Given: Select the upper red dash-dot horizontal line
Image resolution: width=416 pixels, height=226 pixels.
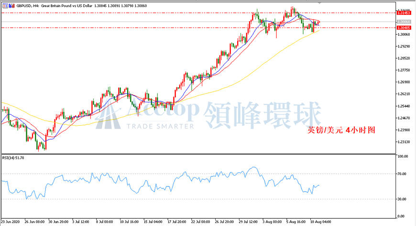Looking at the screenshot, I should (198, 13).
